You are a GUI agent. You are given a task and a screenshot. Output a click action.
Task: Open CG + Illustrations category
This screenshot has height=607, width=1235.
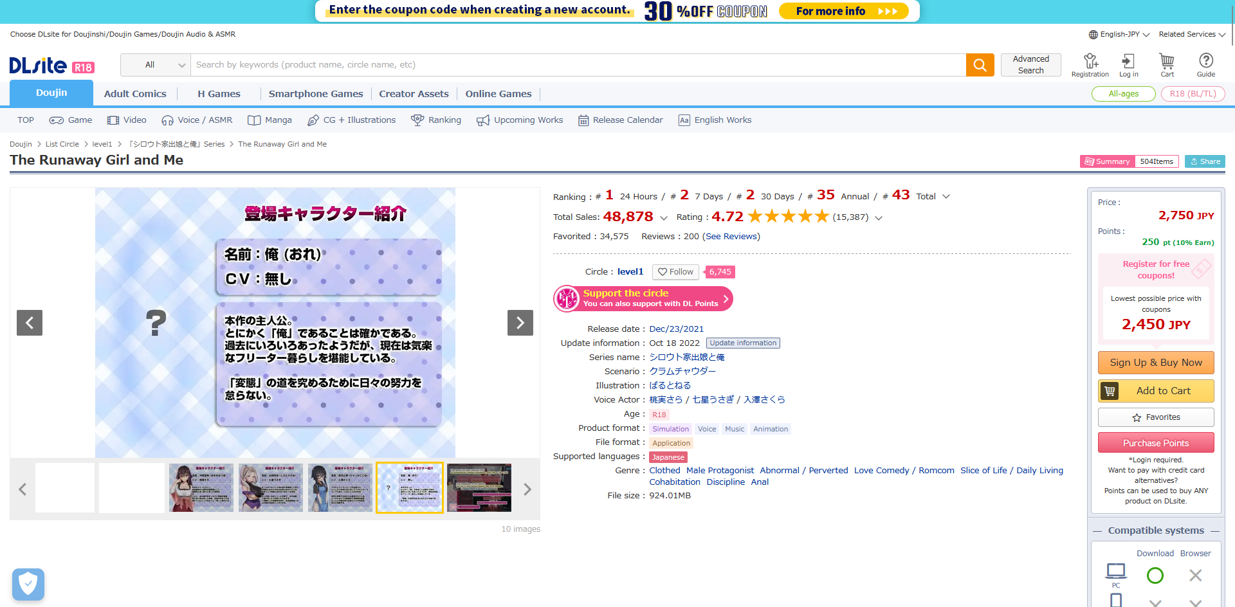click(352, 120)
